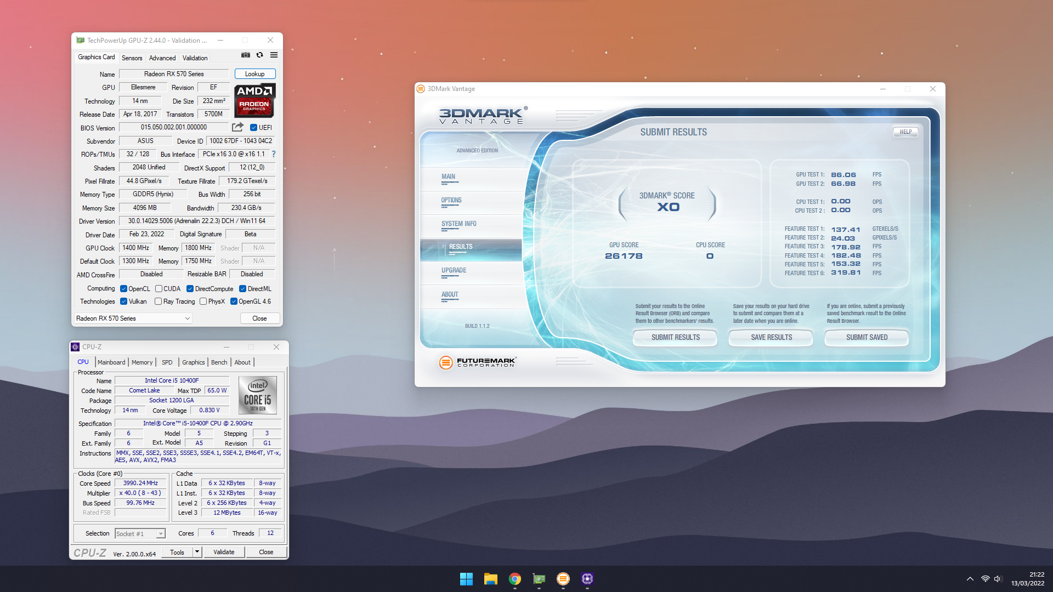
Task: Switch to GPU-Z Sensors tab
Action: [132, 58]
